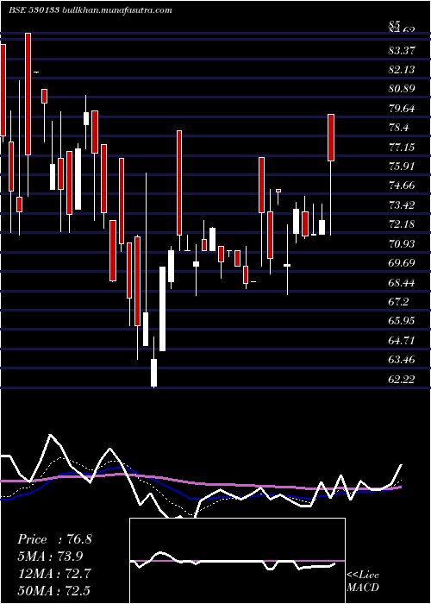Click the <<Live MACD label
This screenshot has height=604, width=431.
(x=363, y=581)
